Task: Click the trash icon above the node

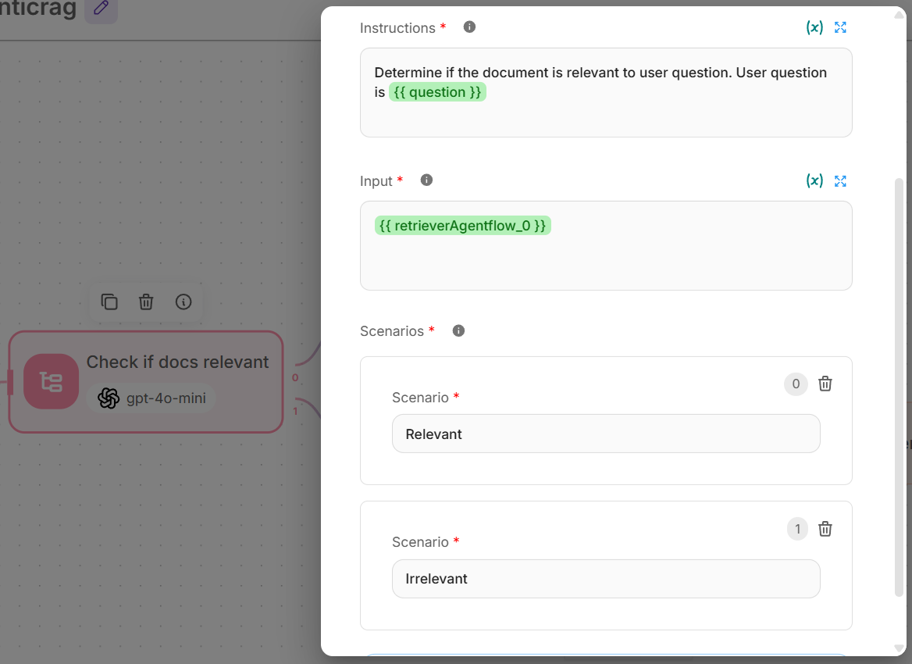Action: 146,302
